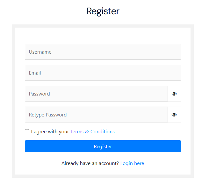Show password using the Password eye icon
The width and height of the screenshot is (202, 185).
pos(174,94)
